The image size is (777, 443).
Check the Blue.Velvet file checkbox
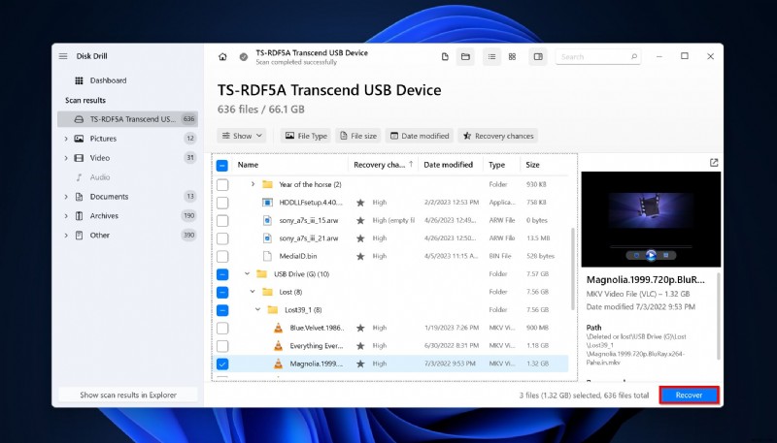tap(222, 328)
